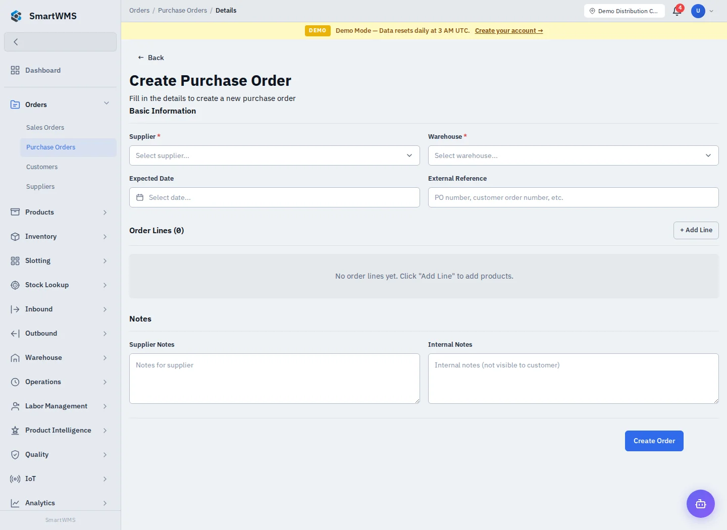Expand the Warehouse menu chevron
The width and height of the screenshot is (727, 530).
(x=105, y=358)
